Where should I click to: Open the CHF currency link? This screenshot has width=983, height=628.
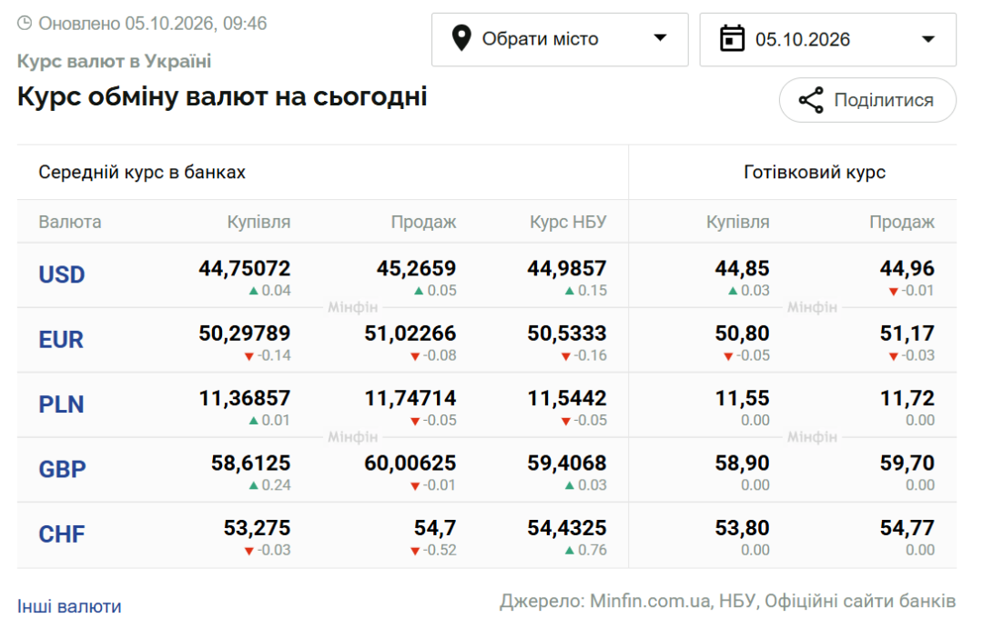tap(62, 534)
